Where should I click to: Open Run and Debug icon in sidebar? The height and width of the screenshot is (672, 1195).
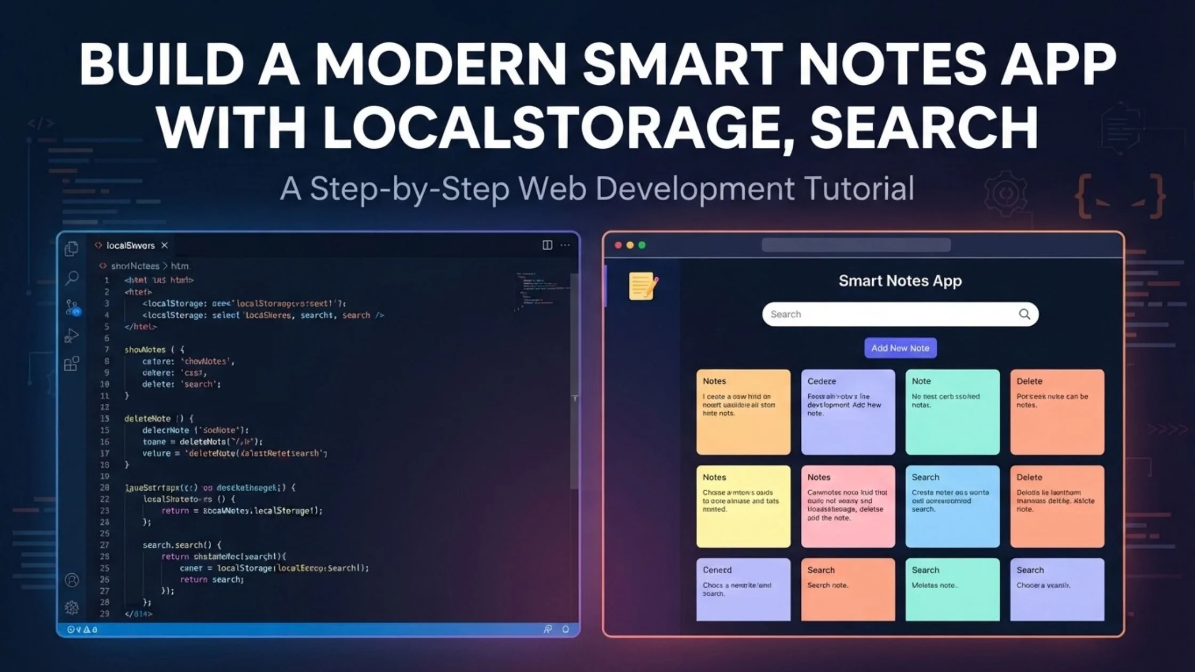71,335
